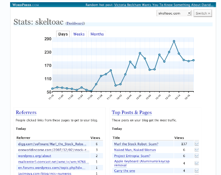Open the oneworldincome.com referrer link

pyautogui.click(x=53, y=150)
